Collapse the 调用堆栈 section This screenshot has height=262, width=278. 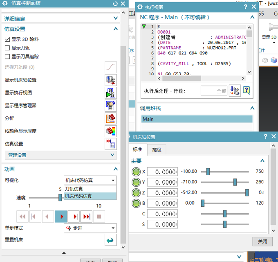point(252,108)
